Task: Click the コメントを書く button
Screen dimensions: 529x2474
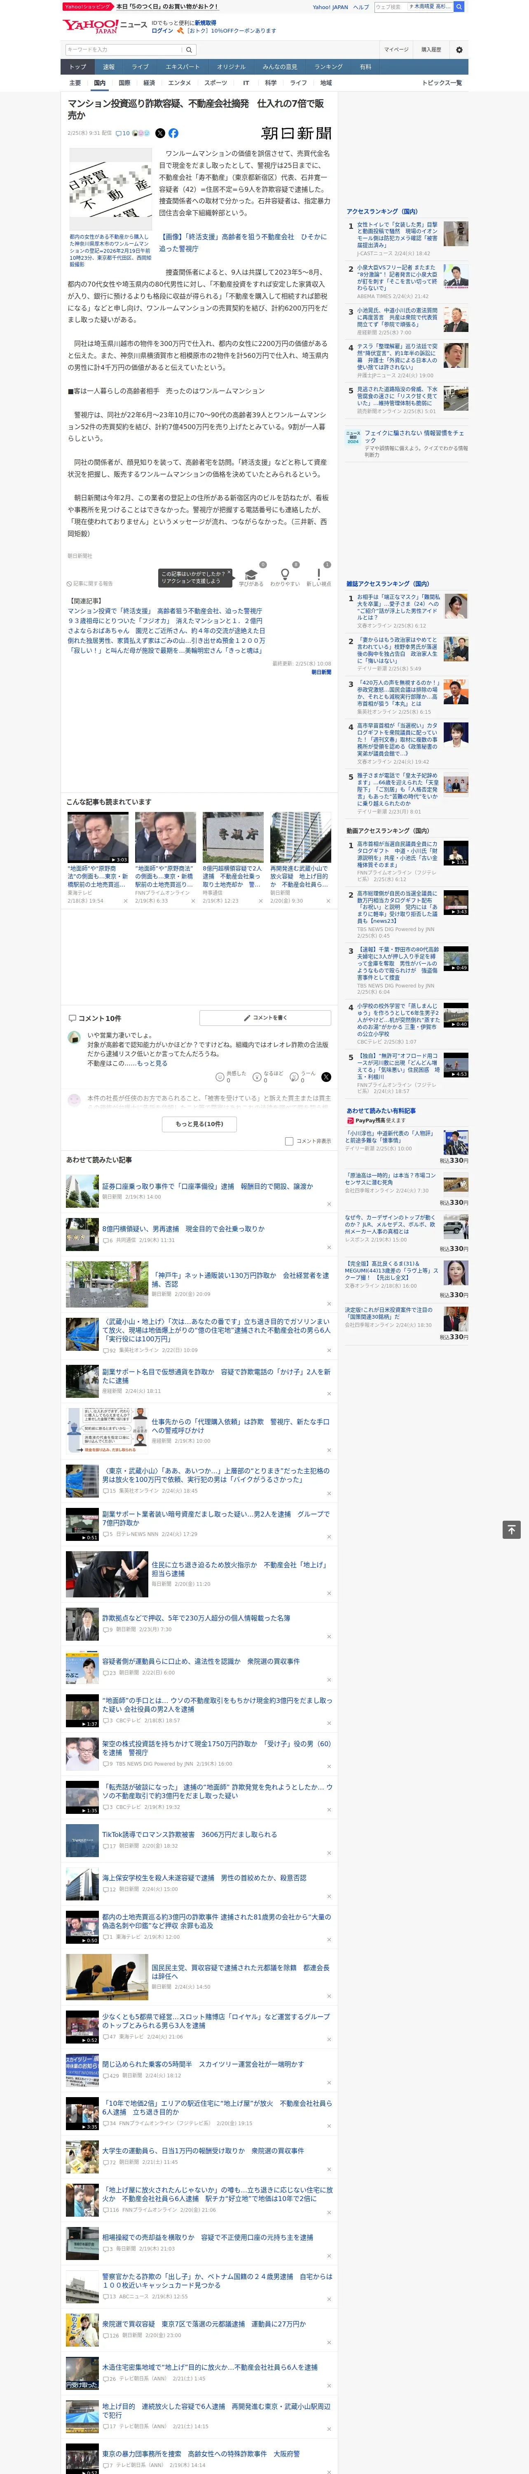Action: [x=266, y=1017]
